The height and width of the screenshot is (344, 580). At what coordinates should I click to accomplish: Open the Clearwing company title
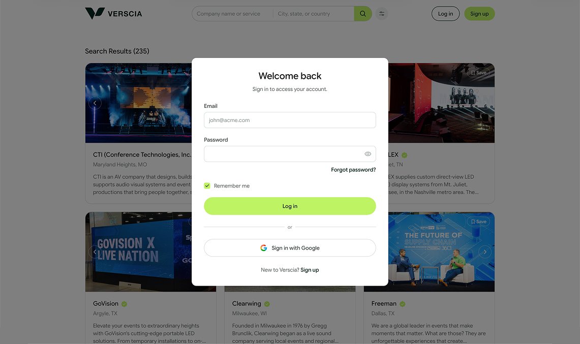point(247,304)
